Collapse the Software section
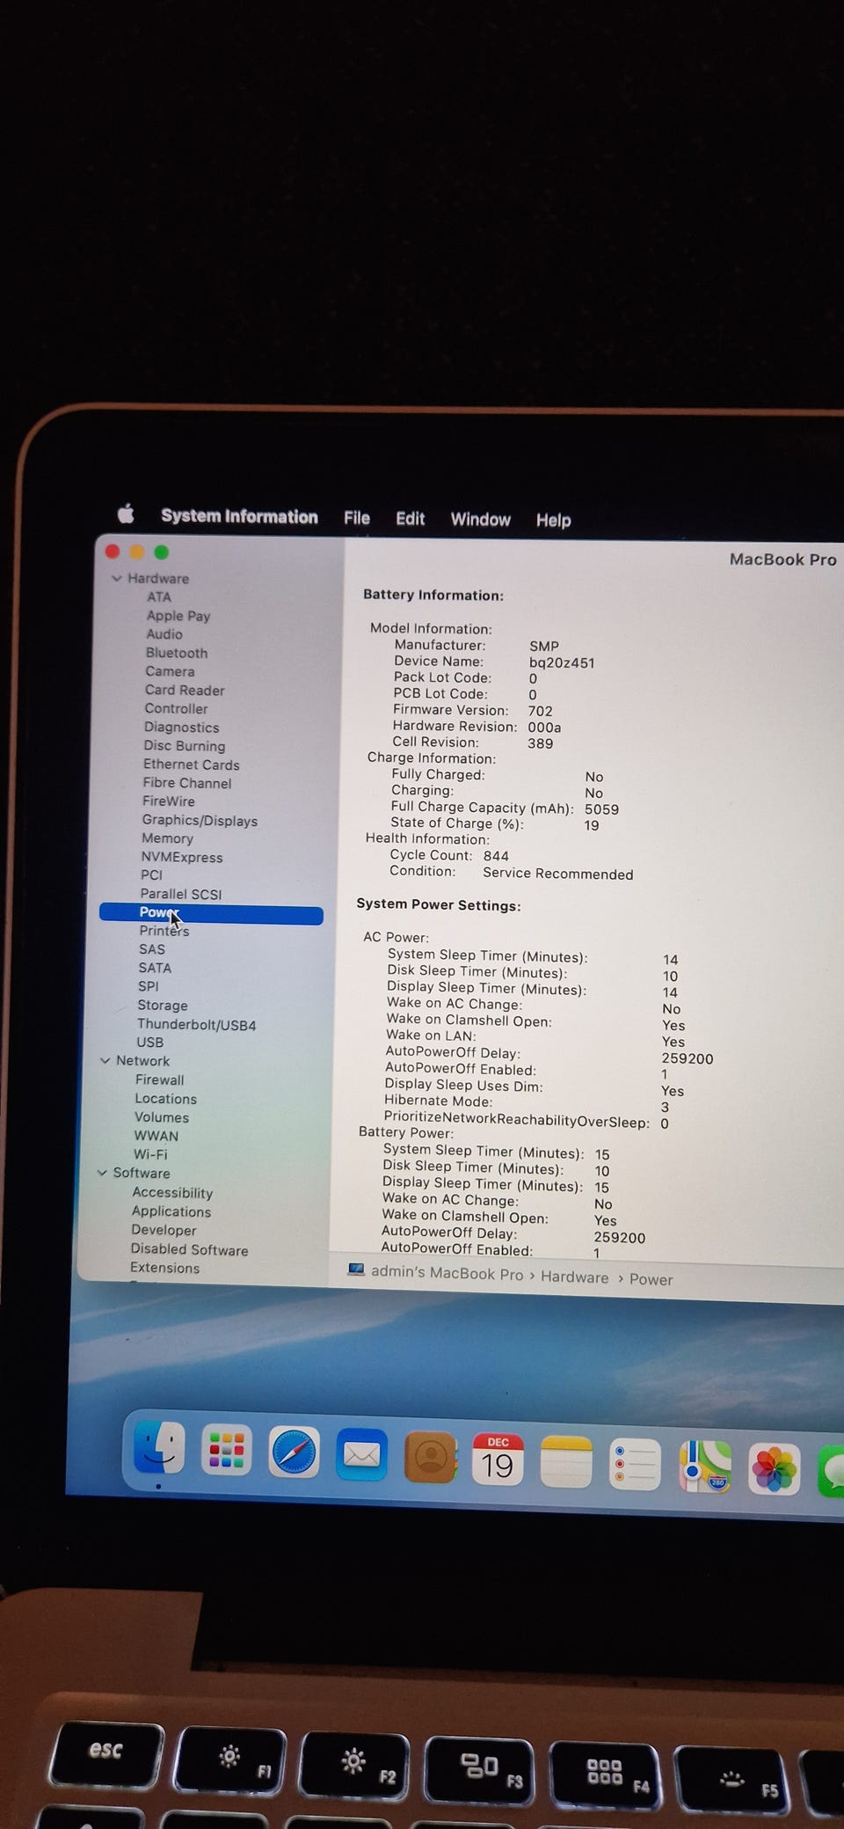The image size is (844, 1829). click(102, 1173)
